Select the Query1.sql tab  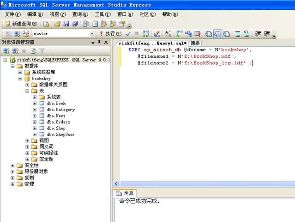[x=153, y=43]
